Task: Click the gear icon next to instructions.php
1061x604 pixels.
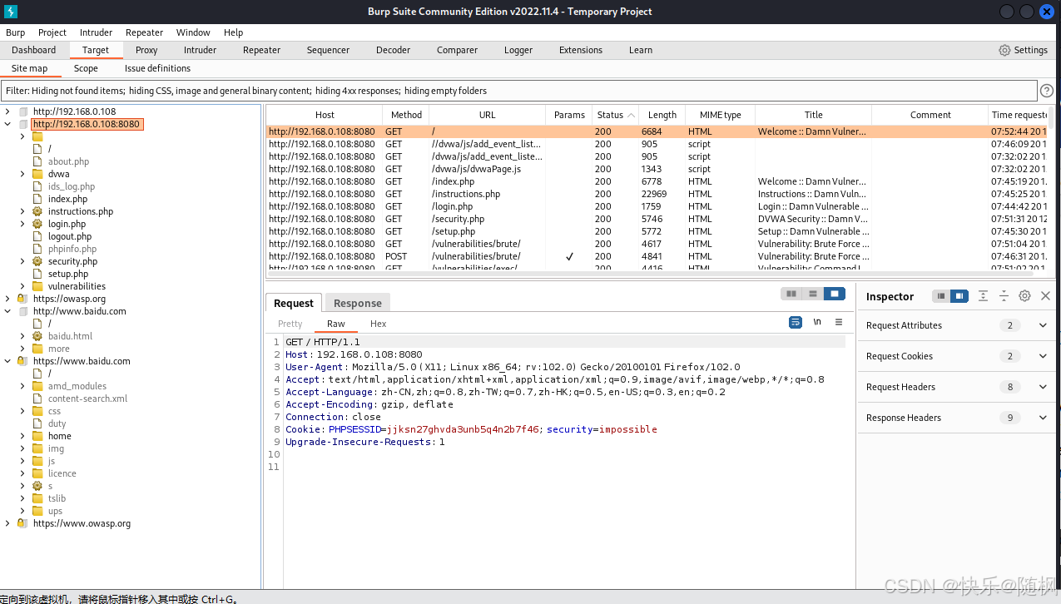Action: 37,211
